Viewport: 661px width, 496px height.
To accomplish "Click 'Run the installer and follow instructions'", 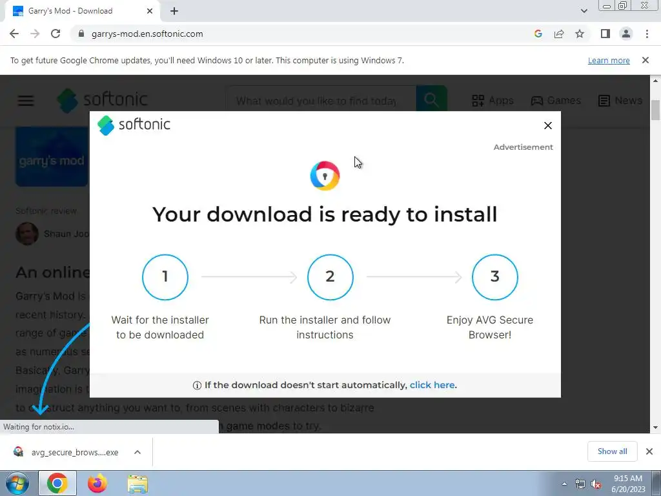I will point(325,327).
